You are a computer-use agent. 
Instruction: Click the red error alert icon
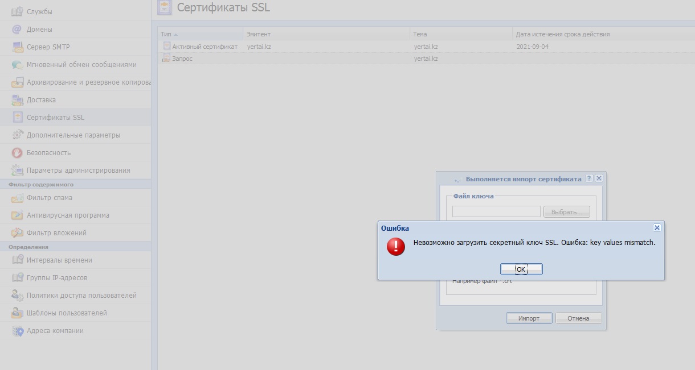pos(395,246)
